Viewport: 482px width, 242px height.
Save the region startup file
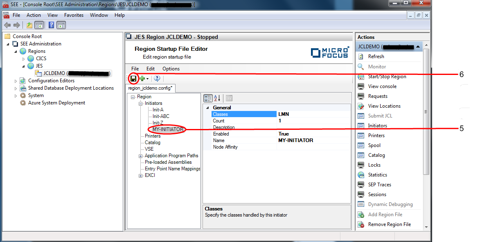point(133,79)
